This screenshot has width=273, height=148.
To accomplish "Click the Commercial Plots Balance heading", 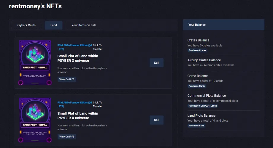I will pos(207,96).
